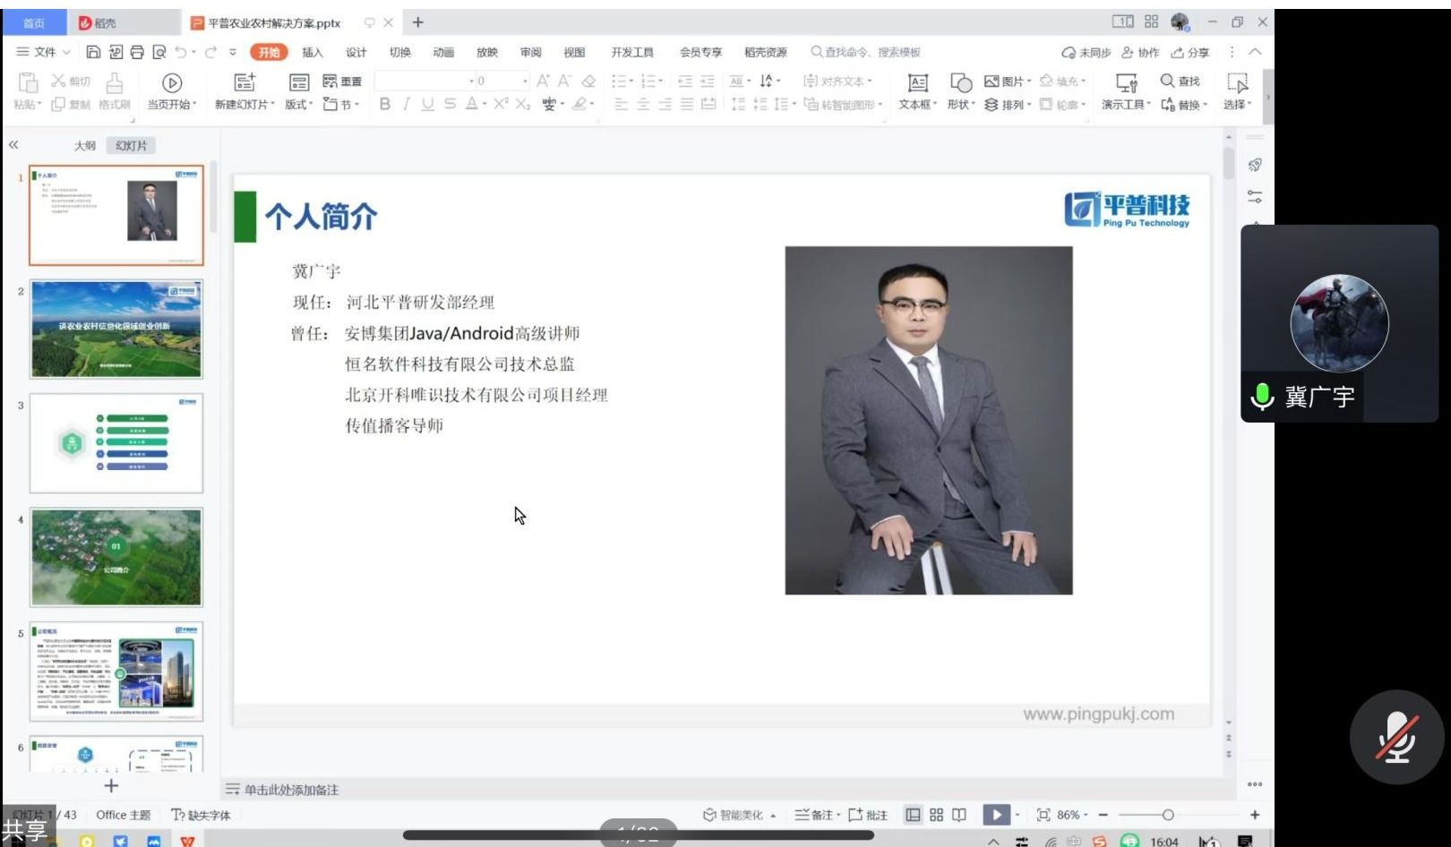Toggle the muted microphone button

tap(1396, 737)
